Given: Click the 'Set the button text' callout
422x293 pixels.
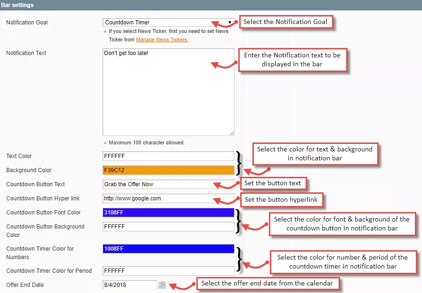Looking at the screenshot, I should (x=272, y=183).
